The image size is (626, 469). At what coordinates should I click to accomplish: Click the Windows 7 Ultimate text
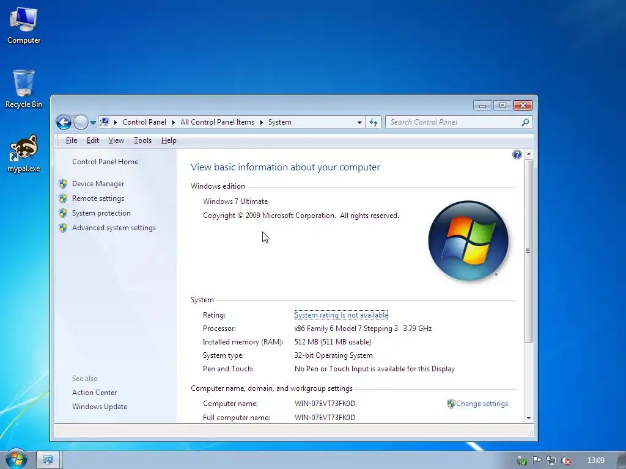point(235,202)
